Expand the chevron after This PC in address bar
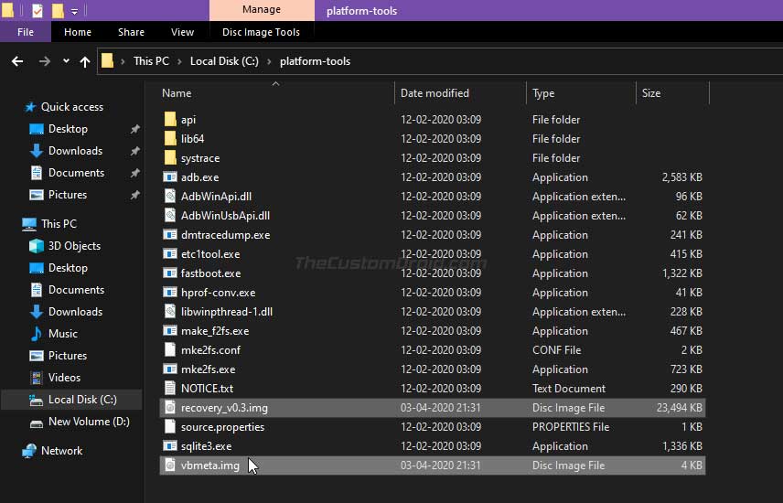The image size is (783, 503). click(180, 61)
